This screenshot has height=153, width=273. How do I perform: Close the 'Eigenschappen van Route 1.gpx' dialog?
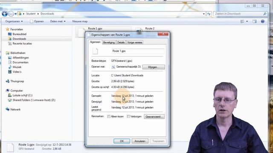163,34
